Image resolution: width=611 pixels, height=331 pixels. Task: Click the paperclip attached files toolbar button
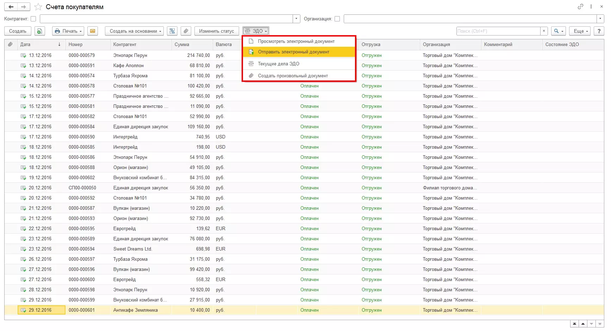pyautogui.click(x=186, y=31)
